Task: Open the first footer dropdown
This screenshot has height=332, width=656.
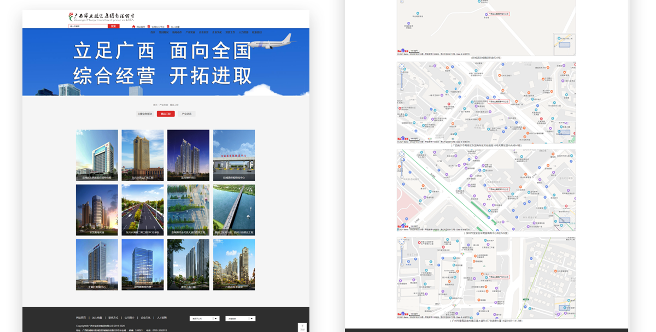Action: (204, 318)
